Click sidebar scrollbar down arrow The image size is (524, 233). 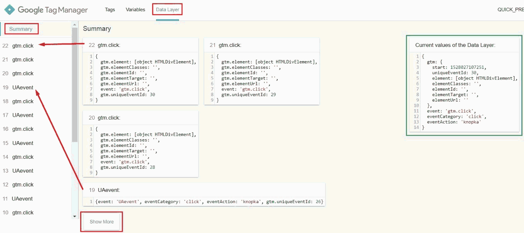75,216
